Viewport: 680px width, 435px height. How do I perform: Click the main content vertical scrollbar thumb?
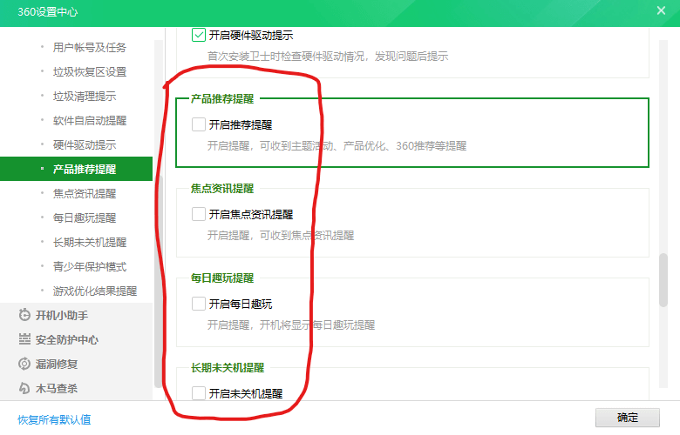[x=663, y=280]
